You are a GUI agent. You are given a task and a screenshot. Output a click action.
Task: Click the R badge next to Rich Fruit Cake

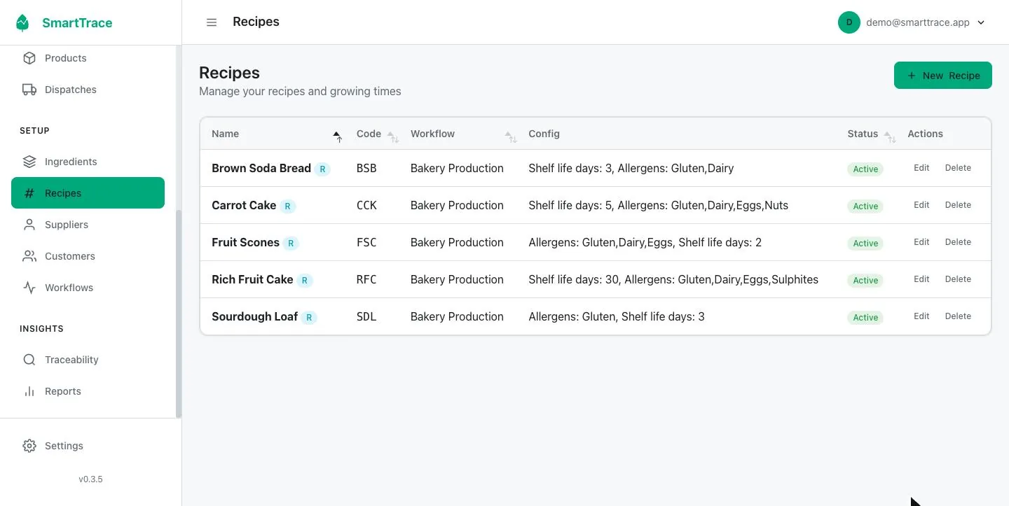tap(304, 280)
